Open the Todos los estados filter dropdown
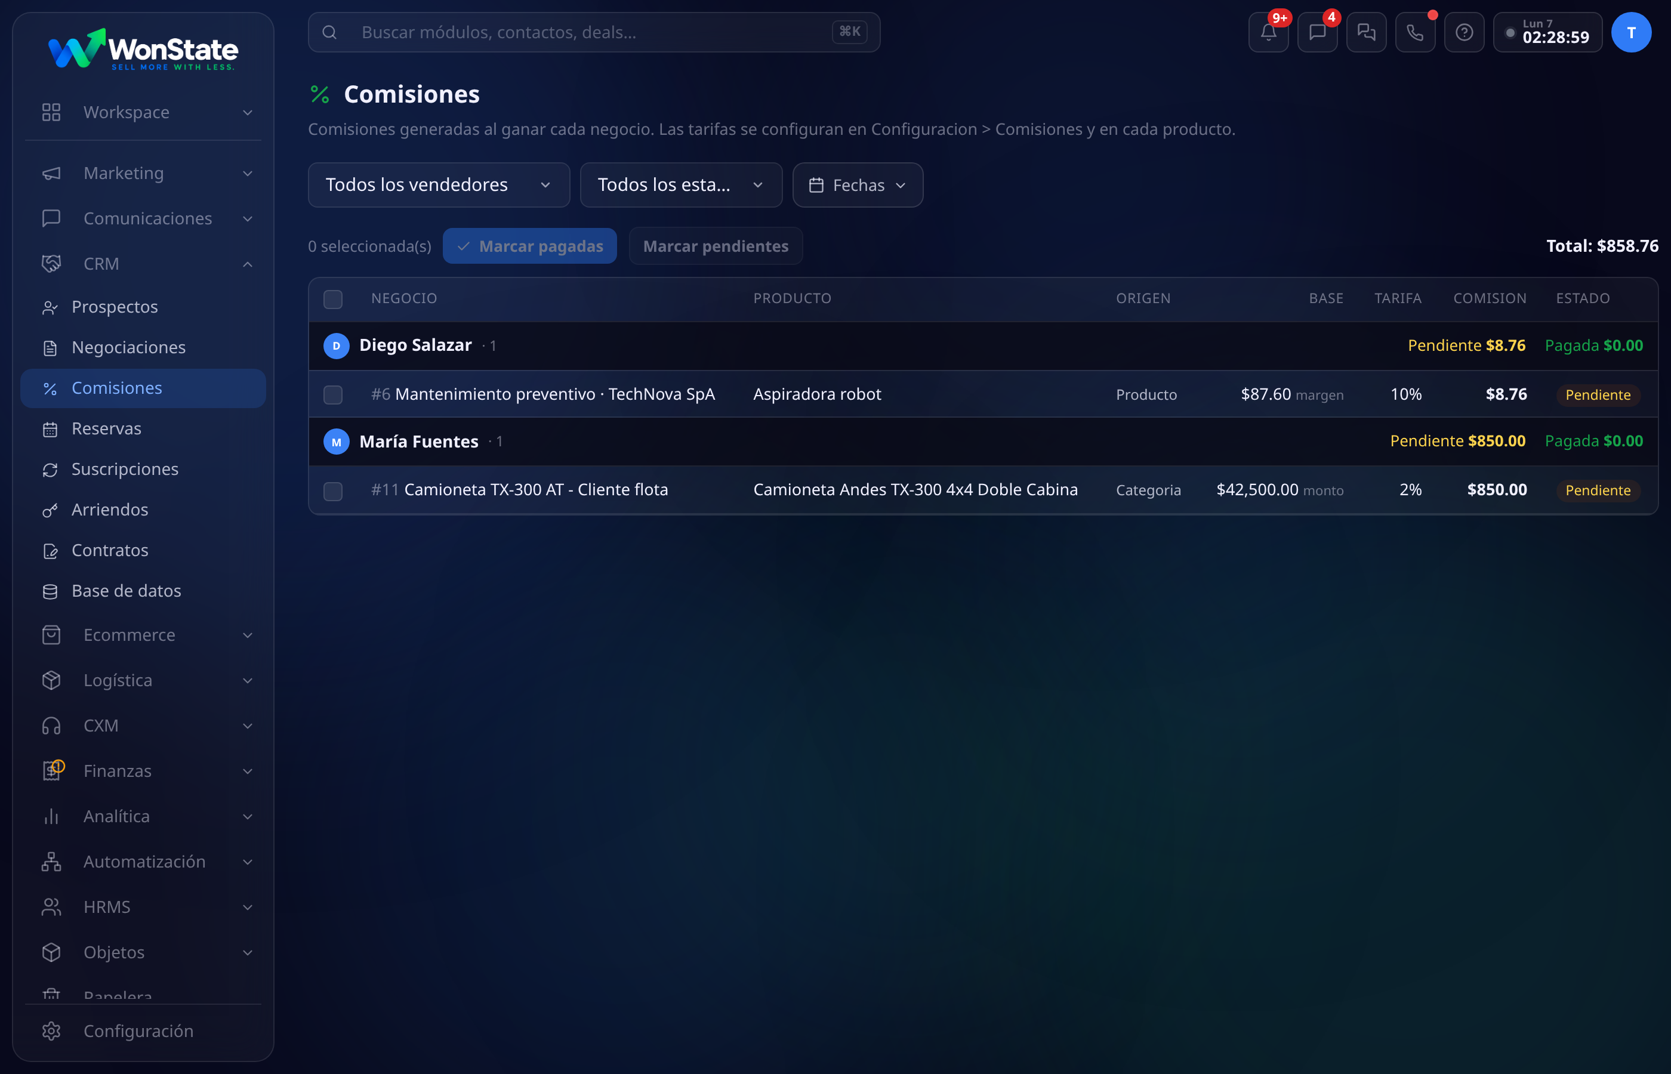Image resolution: width=1671 pixels, height=1074 pixels. (x=681, y=185)
